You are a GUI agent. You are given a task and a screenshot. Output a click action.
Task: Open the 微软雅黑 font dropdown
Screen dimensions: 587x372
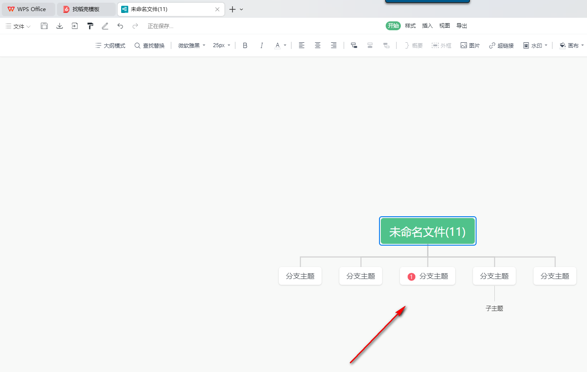192,45
